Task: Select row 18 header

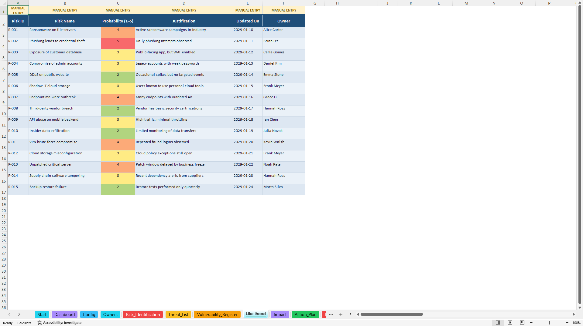Action: point(4,198)
